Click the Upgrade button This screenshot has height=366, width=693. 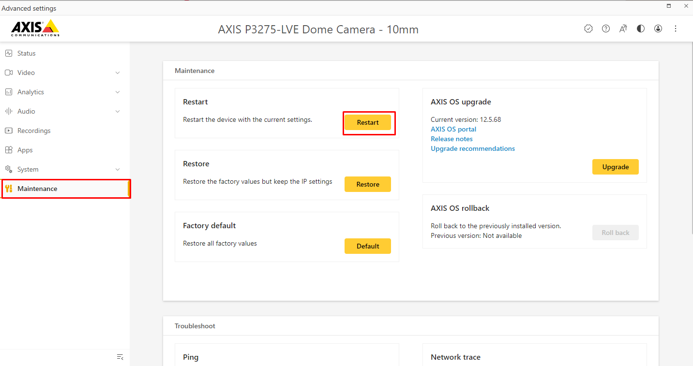(x=615, y=167)
